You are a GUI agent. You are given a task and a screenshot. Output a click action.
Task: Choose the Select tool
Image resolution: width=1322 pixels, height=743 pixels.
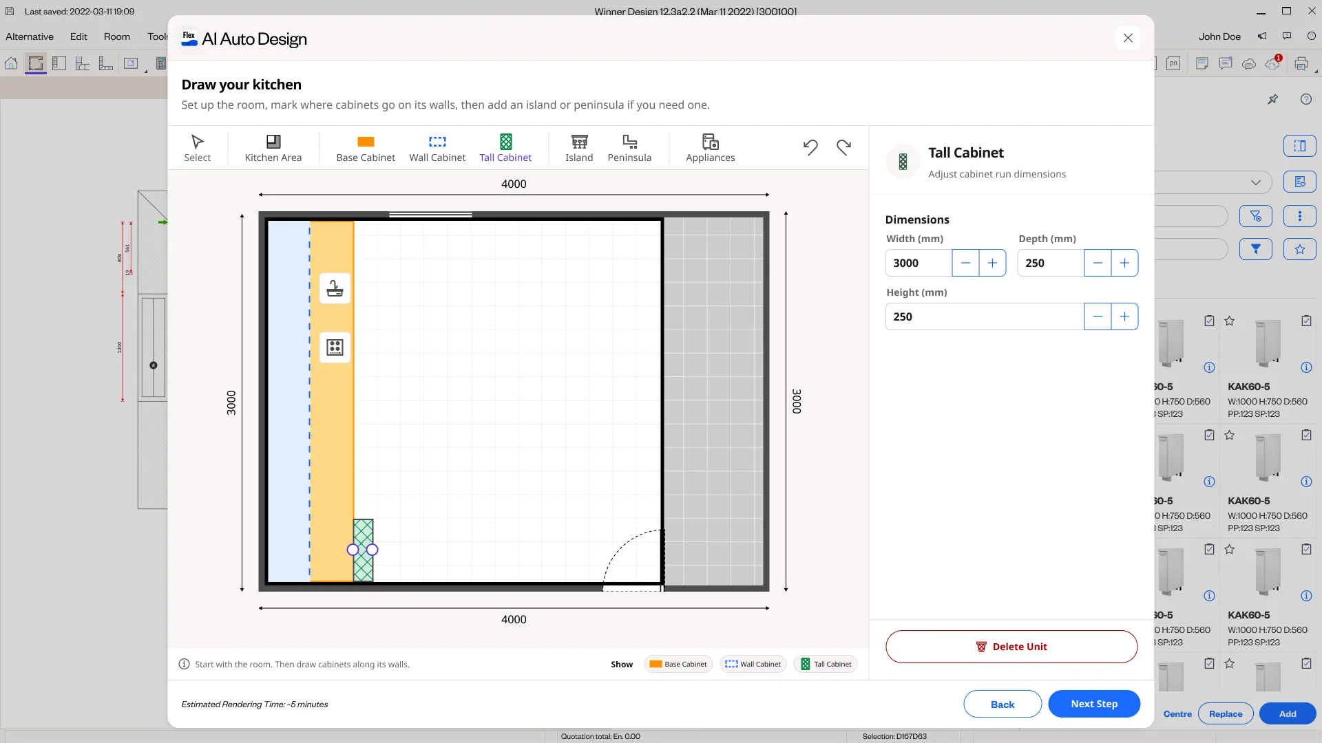197,148
